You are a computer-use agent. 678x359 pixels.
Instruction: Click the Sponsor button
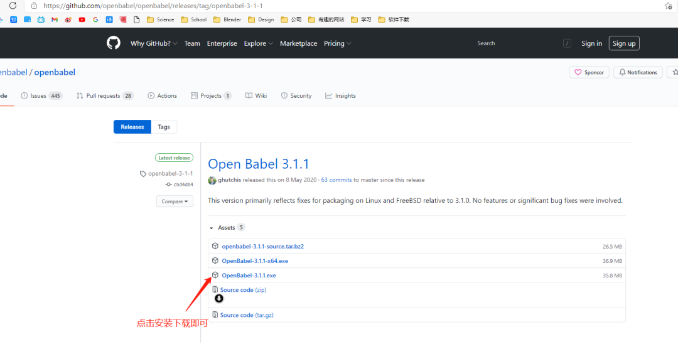589,72
